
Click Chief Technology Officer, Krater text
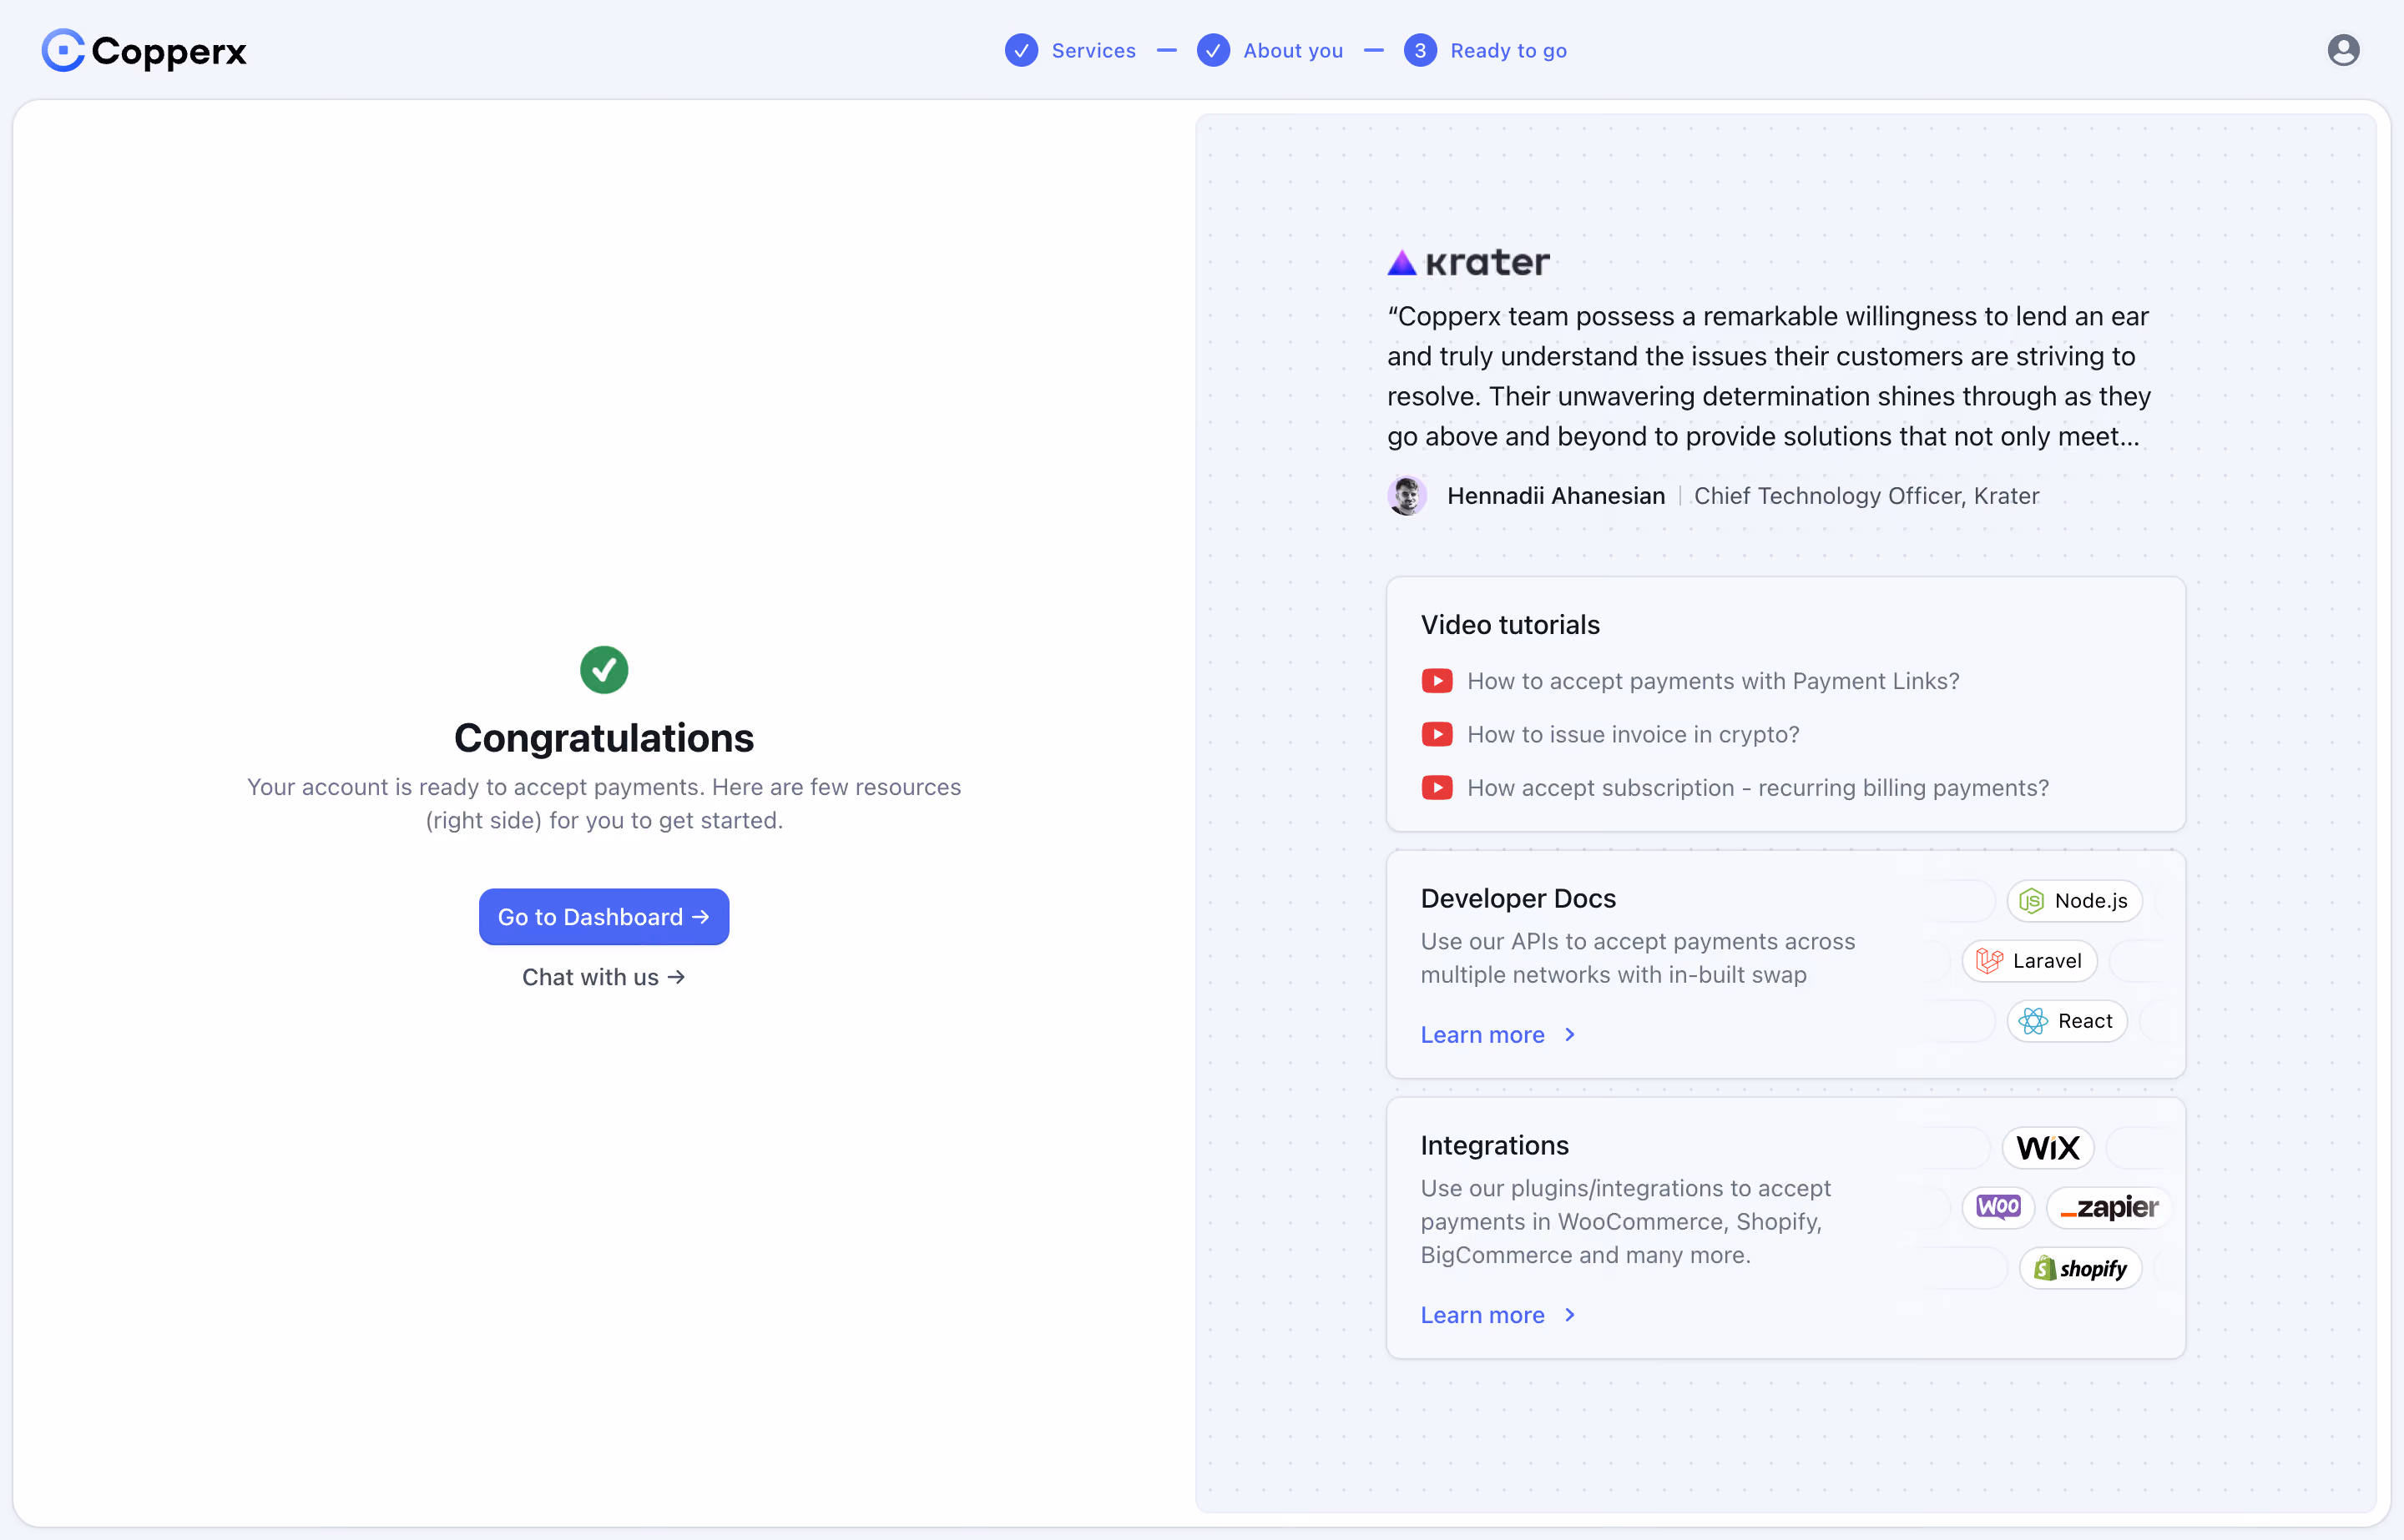click(x=1866, y=496)
